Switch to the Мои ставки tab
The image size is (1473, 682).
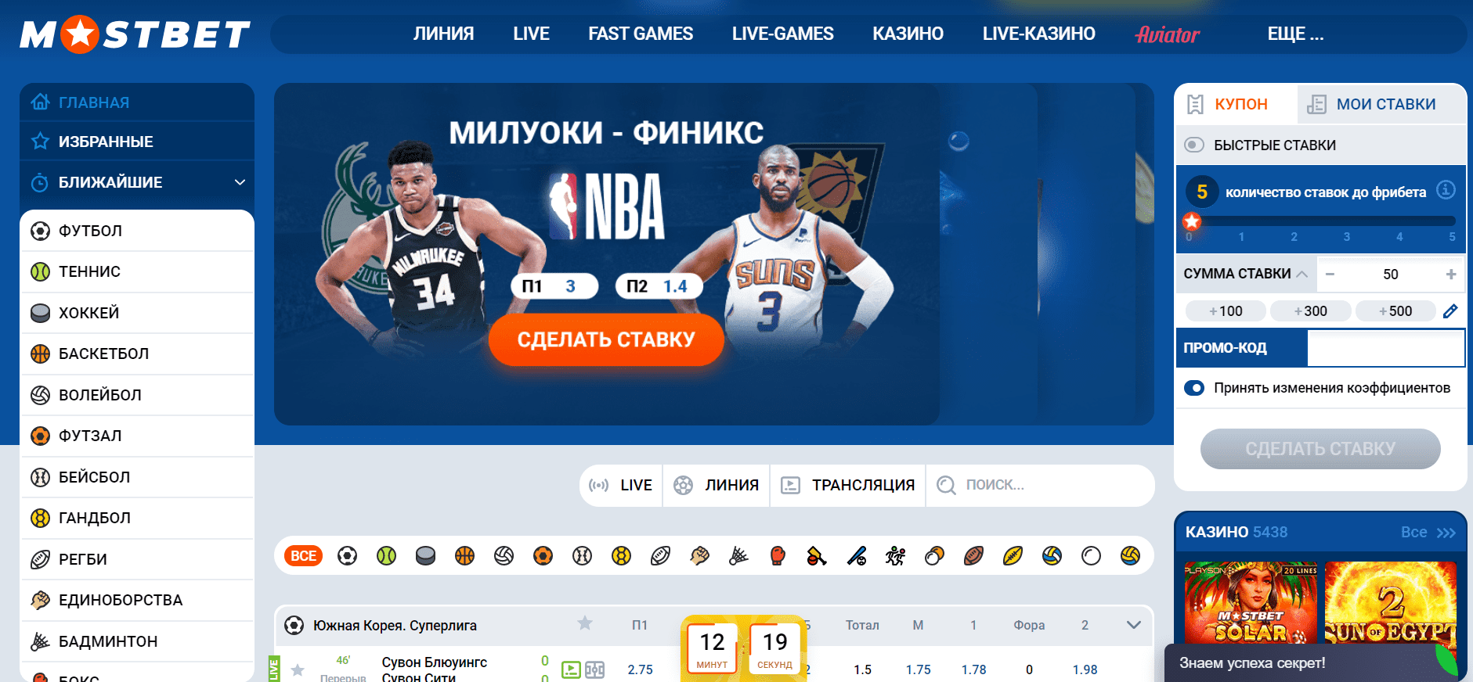click(1384, 104)
